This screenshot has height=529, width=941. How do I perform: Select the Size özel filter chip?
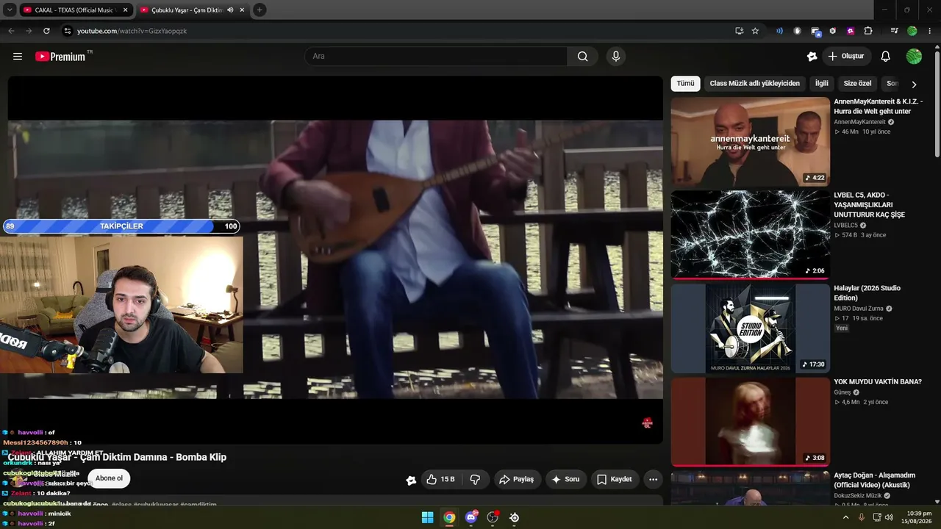point(857,84)
